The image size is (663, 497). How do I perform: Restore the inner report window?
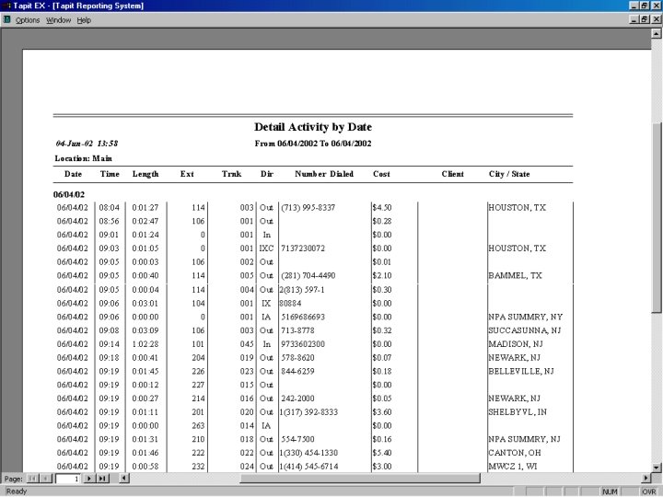point(645,19)
